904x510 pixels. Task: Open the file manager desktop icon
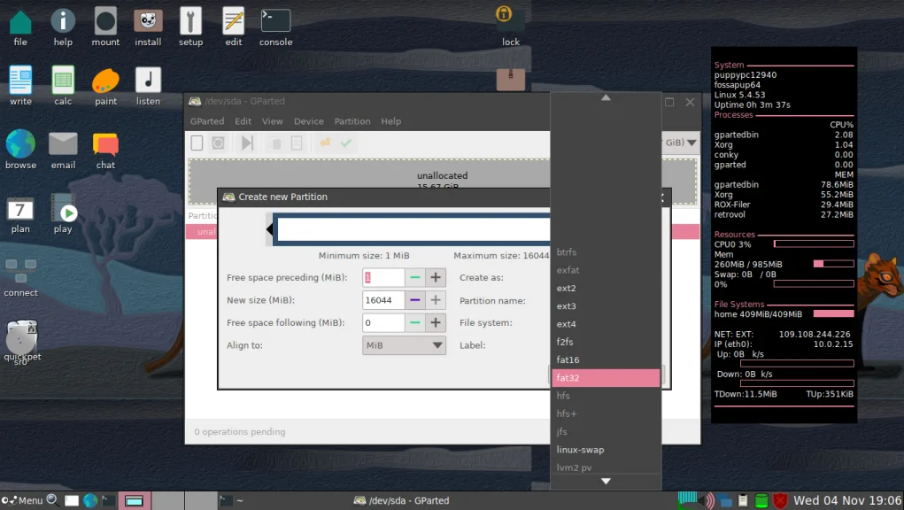point(20,27)
